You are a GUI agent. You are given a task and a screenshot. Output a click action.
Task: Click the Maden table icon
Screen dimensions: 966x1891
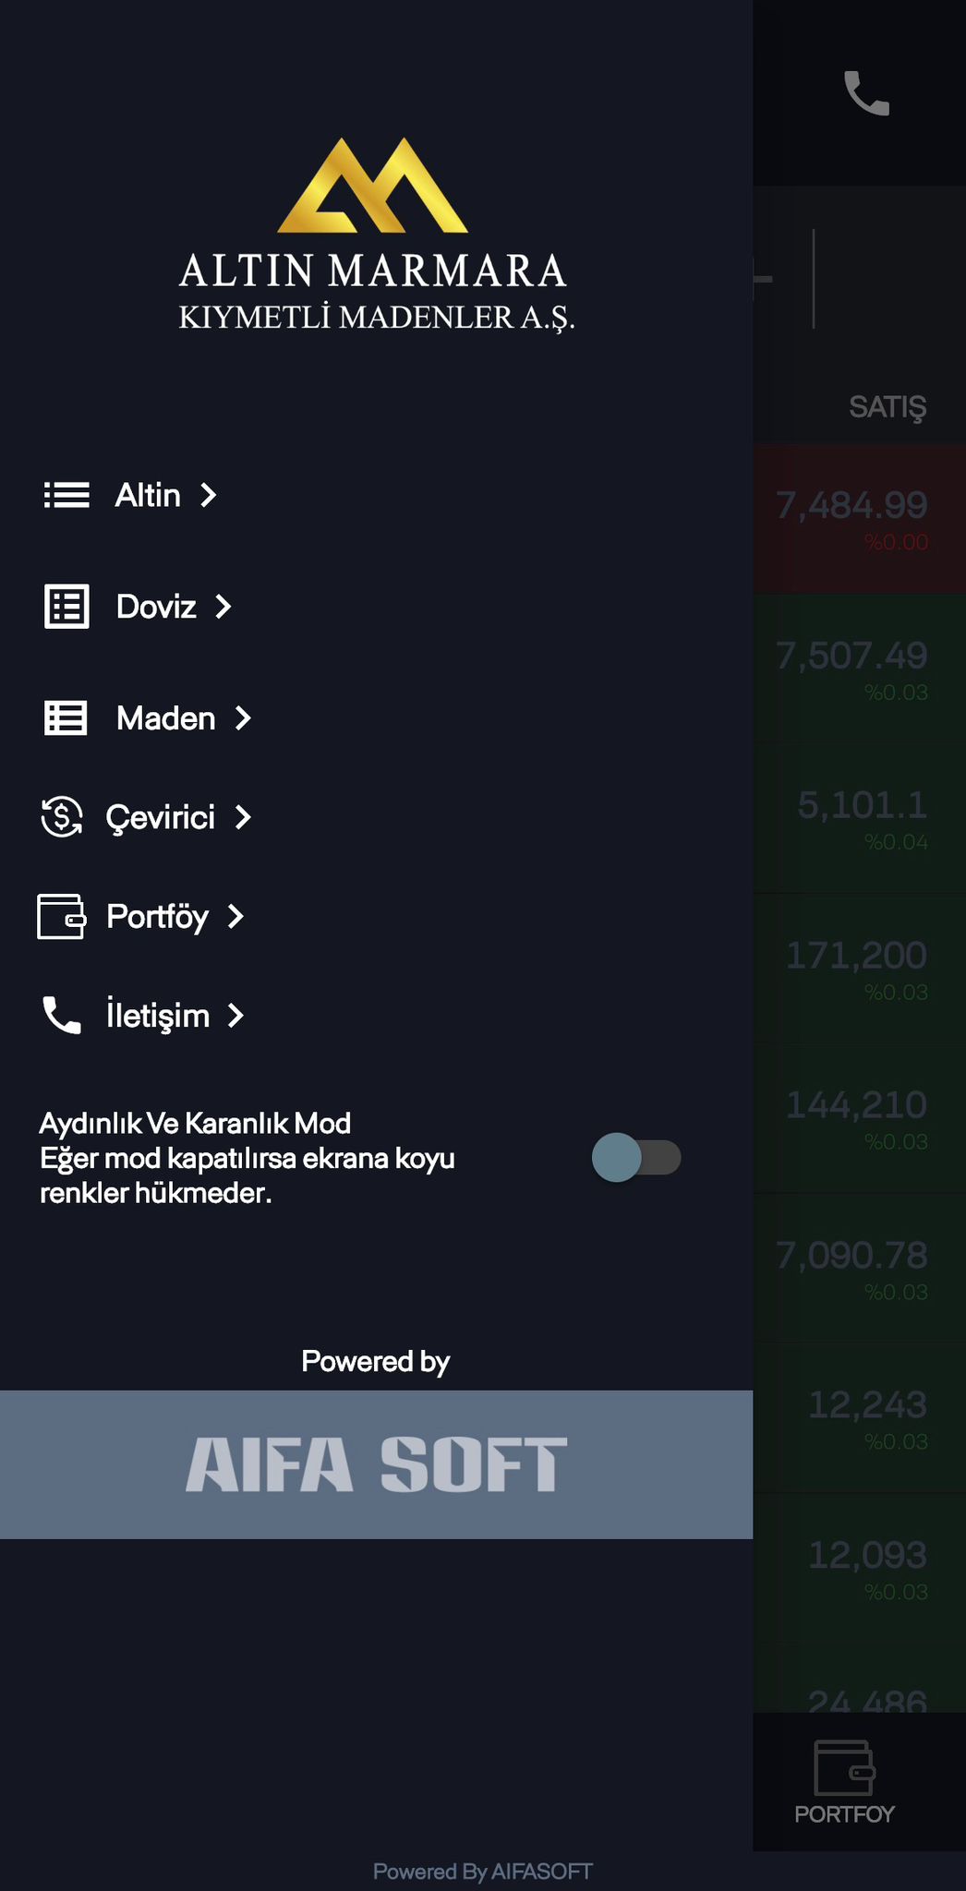[x=66, y=718]
